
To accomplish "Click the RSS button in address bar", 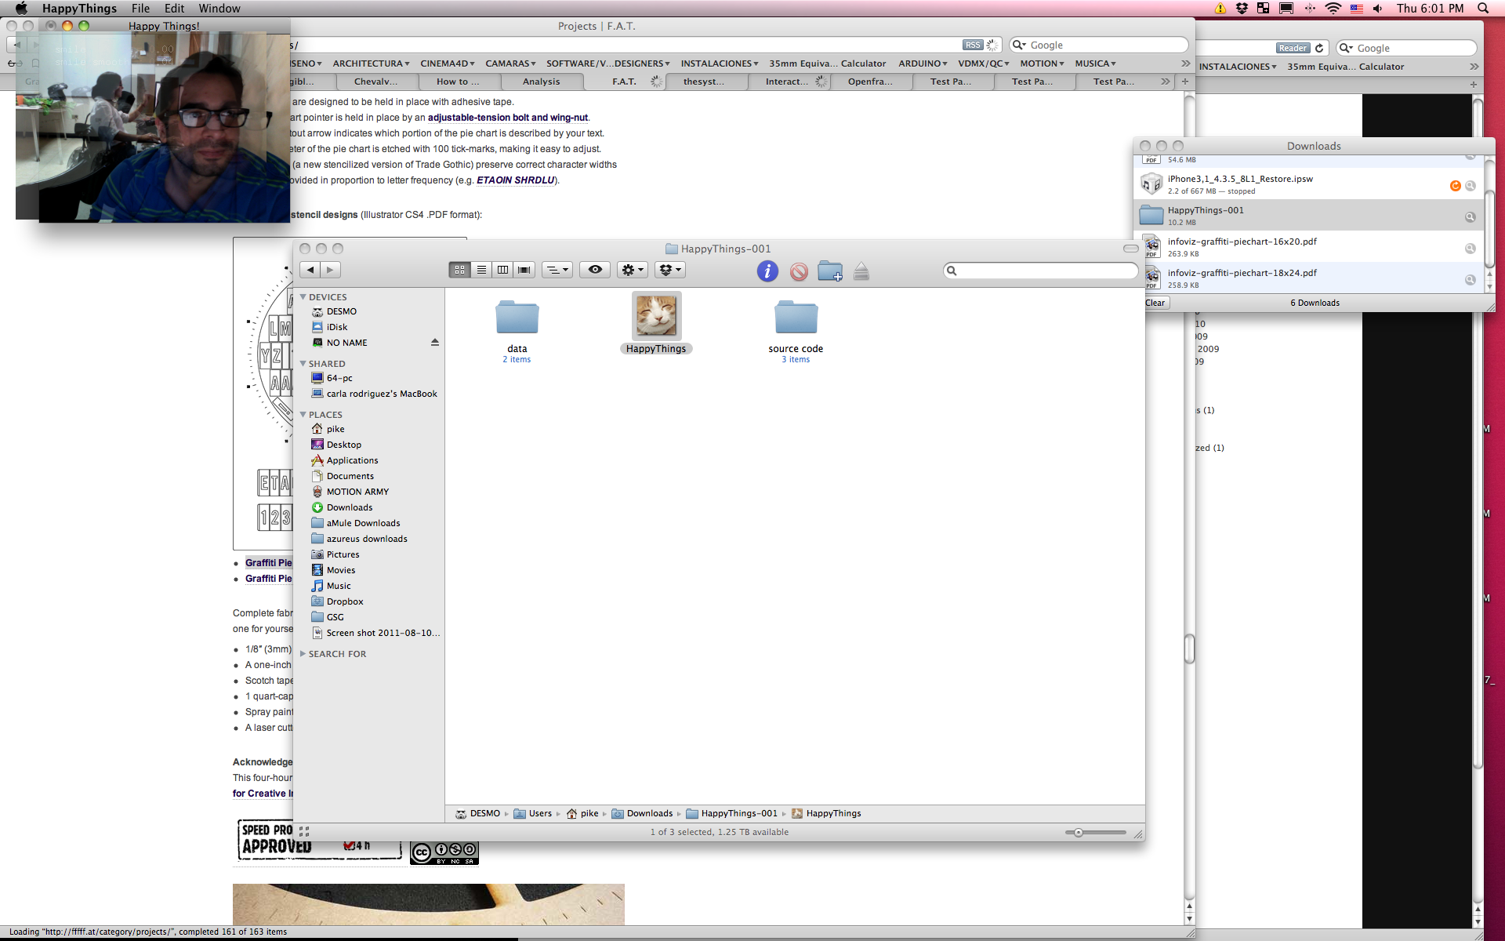I will [972, 45].
